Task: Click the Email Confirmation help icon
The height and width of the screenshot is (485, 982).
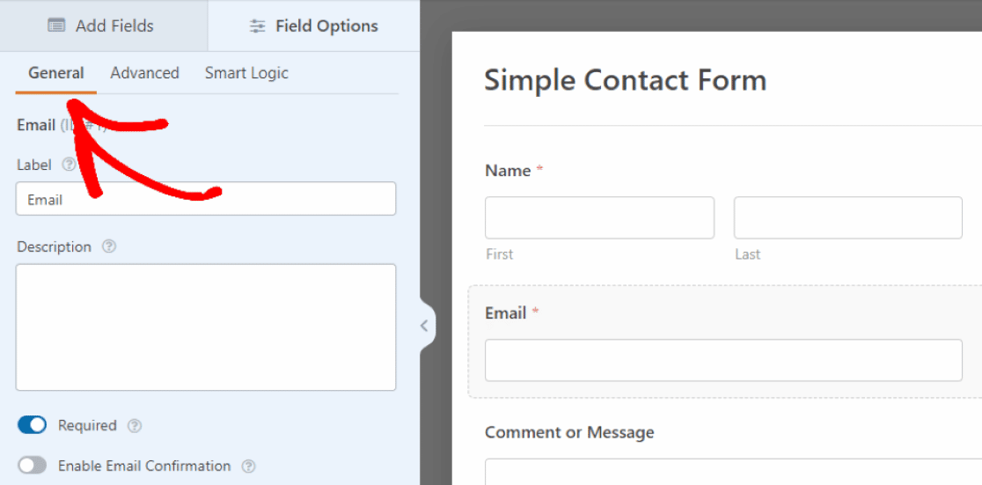Action: (x=249, y=466)
